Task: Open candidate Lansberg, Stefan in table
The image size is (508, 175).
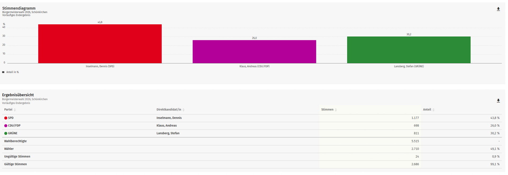Action: click(x=168, y=133)
